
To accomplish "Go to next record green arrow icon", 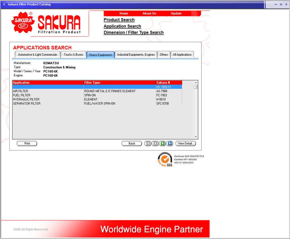I will [162, 143].
